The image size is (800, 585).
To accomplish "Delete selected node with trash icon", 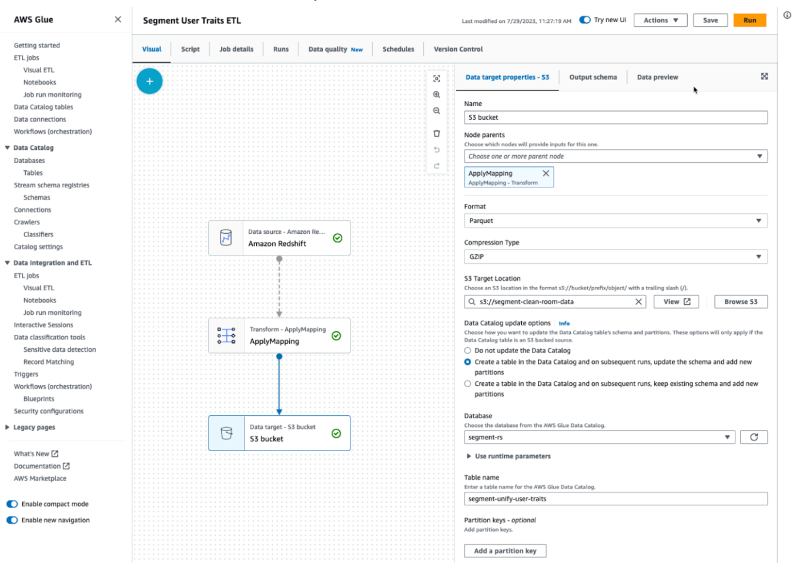I will (437, 133).
